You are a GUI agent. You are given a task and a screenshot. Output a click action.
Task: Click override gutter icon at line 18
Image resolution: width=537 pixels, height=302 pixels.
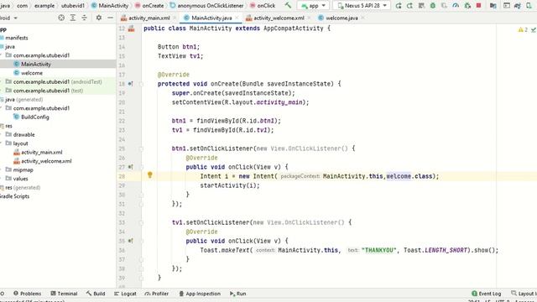tap(131, 84)
